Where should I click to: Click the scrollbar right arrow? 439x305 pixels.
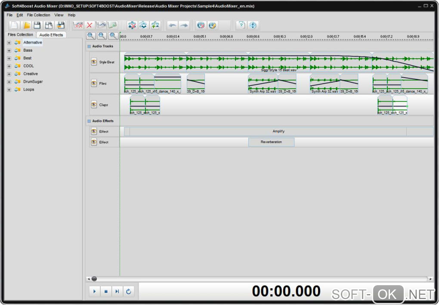pos(430,279)
